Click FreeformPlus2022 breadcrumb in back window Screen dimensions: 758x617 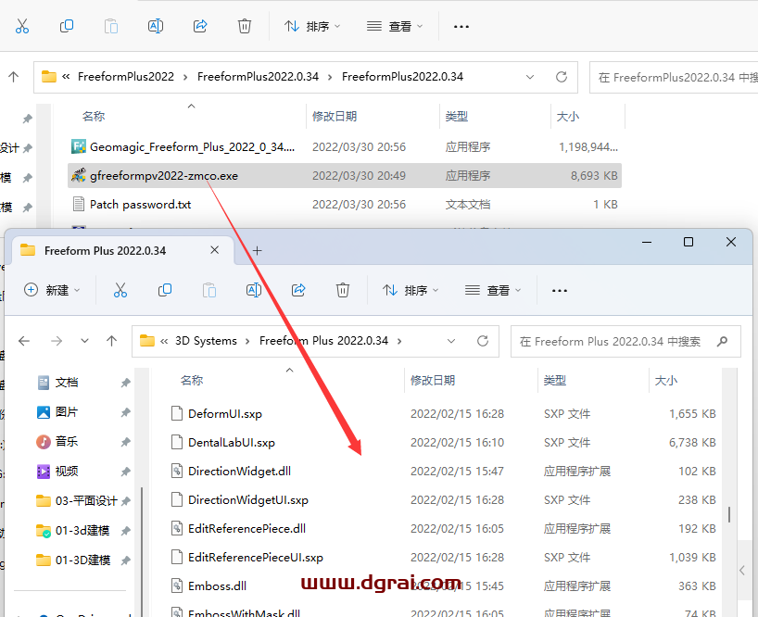point(126,77)
